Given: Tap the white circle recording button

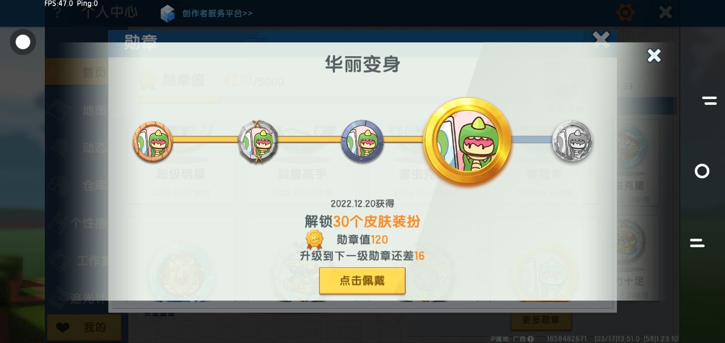Looking at the screenshot, I should [23, 42].
